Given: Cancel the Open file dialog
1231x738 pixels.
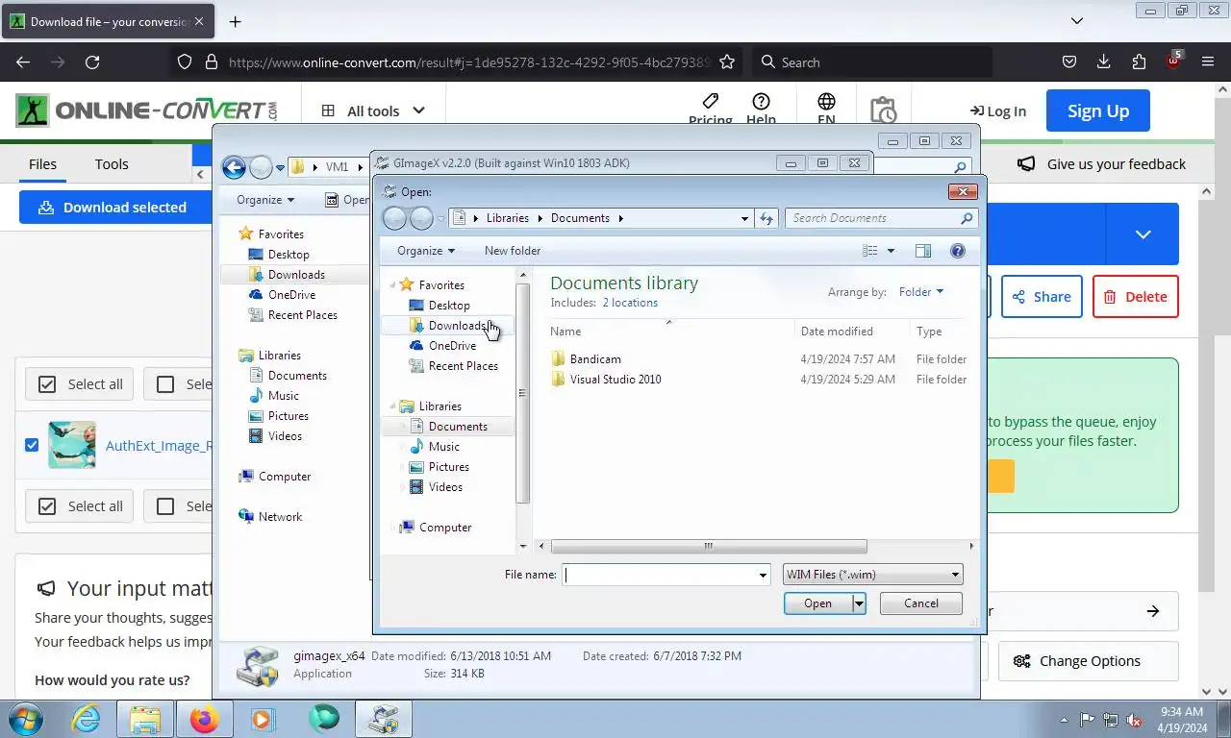Looking at the screenshot, I should (x=921, y=603).
